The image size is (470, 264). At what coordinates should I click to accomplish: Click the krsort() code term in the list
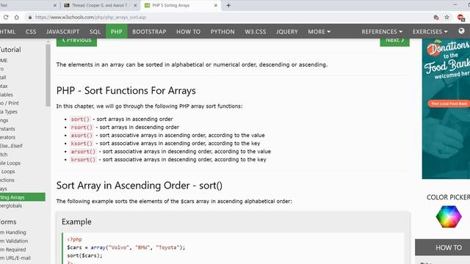(x=83, y=160)
